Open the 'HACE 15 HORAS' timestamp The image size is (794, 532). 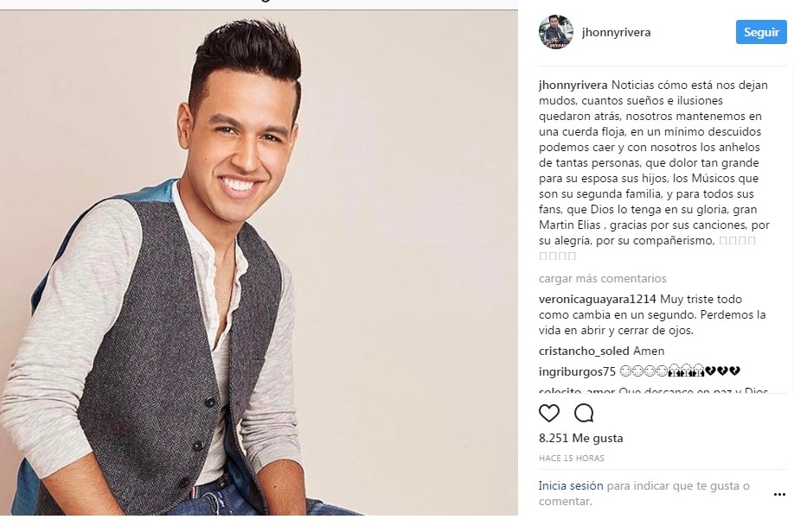(x=571, y=459)
